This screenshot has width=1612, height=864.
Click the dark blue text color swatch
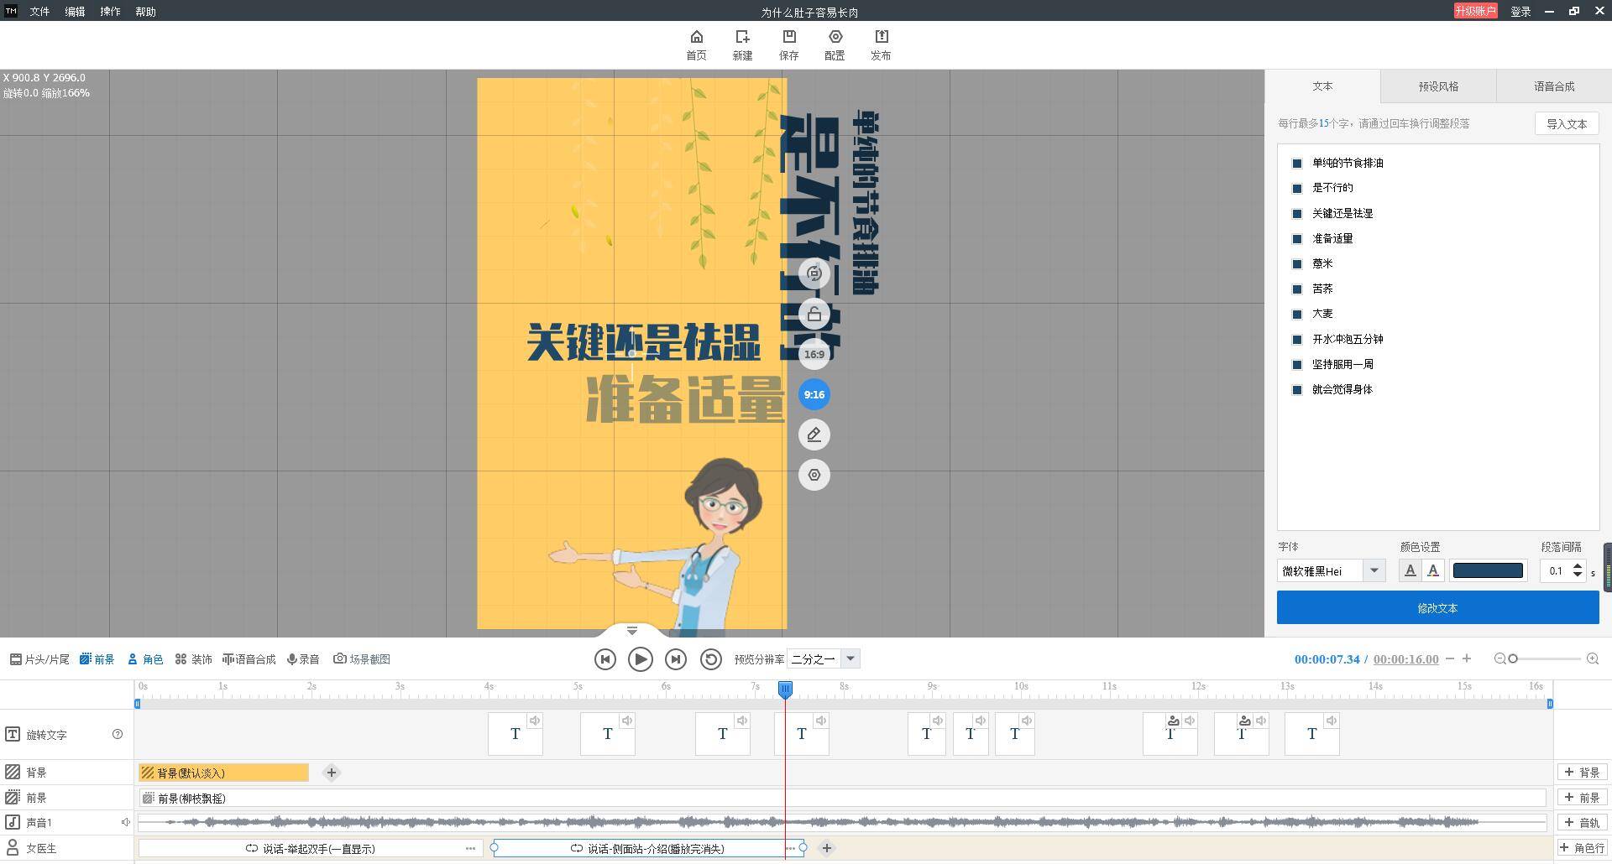1488,571
